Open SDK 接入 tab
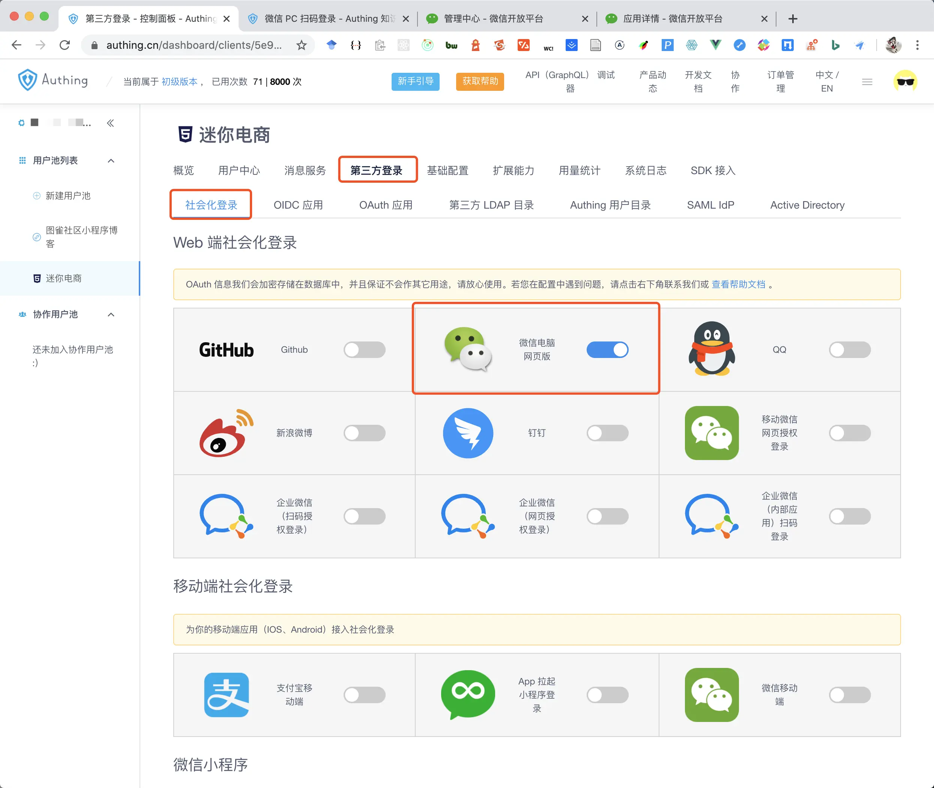This screenshot has width=934, height=788. click(x=713, y=170)
